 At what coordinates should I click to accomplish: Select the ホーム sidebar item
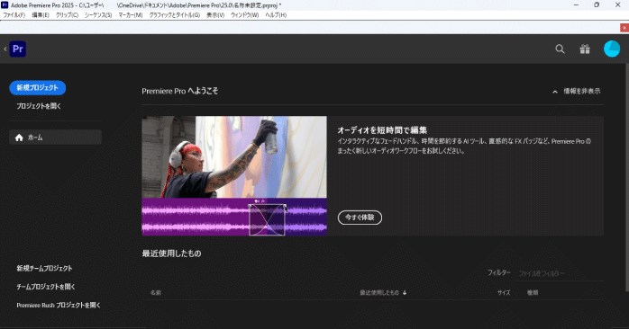click(x=55, y=138)
